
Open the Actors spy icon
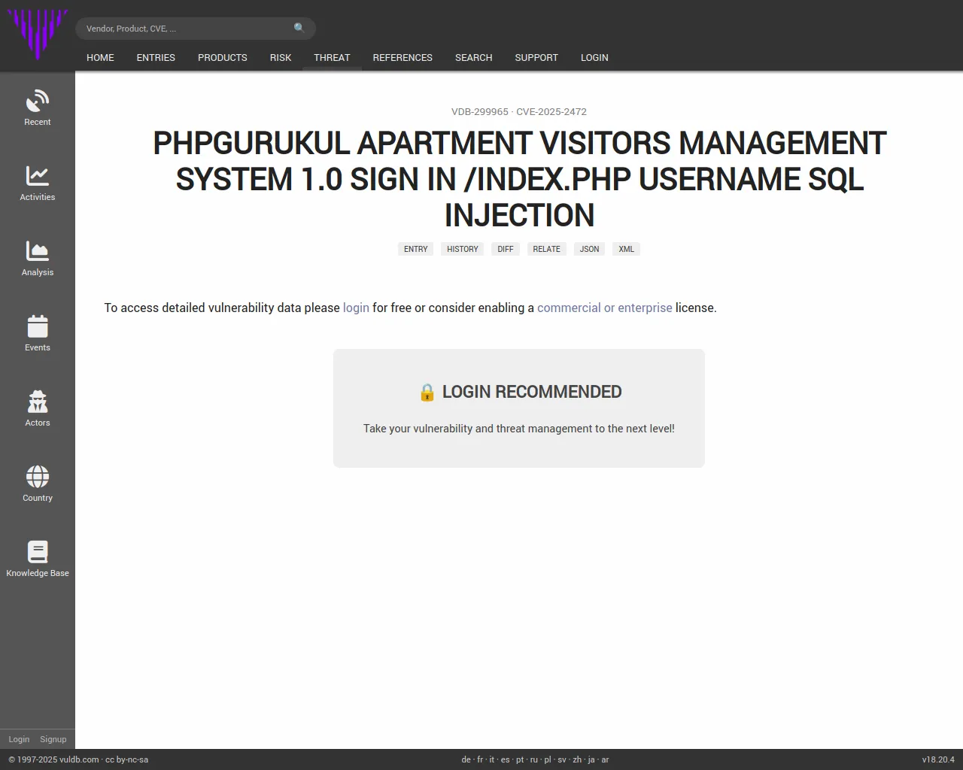click(38, 402)
